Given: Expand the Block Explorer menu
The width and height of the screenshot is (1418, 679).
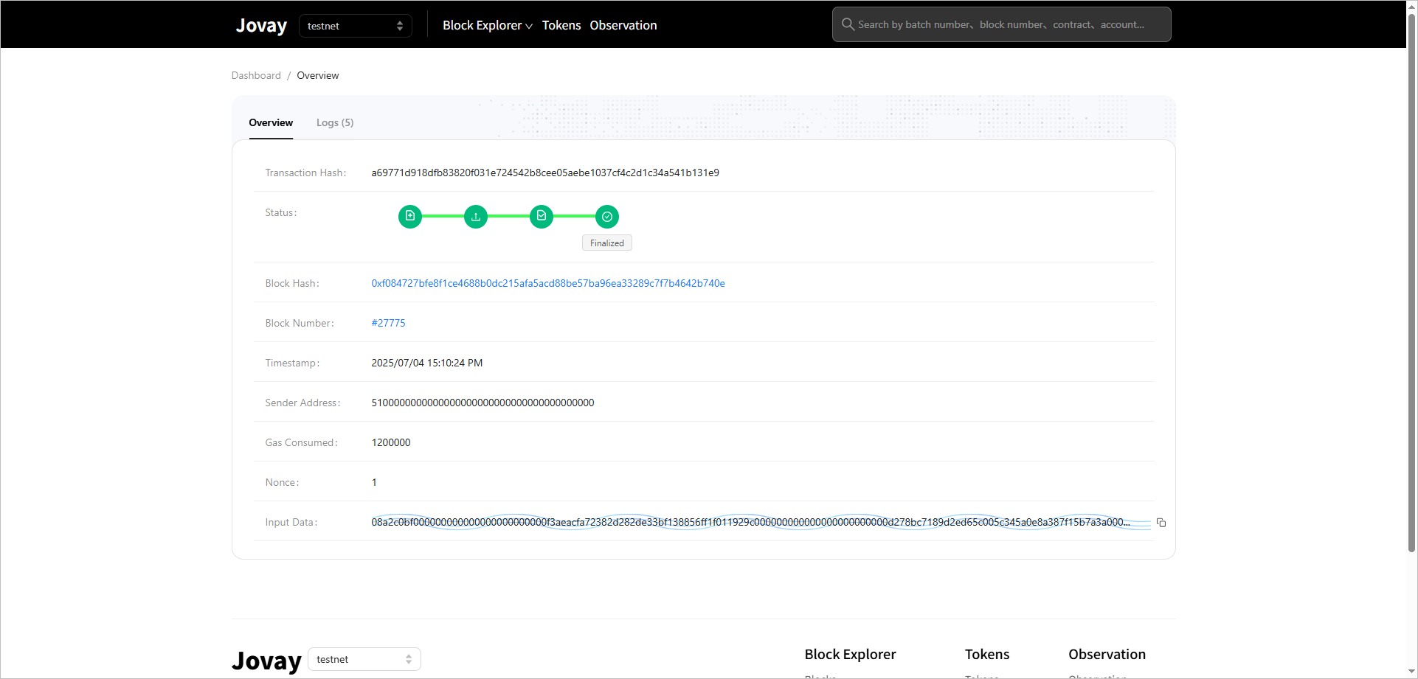Looking at the screenshot, I should click(x=487, y=25).
